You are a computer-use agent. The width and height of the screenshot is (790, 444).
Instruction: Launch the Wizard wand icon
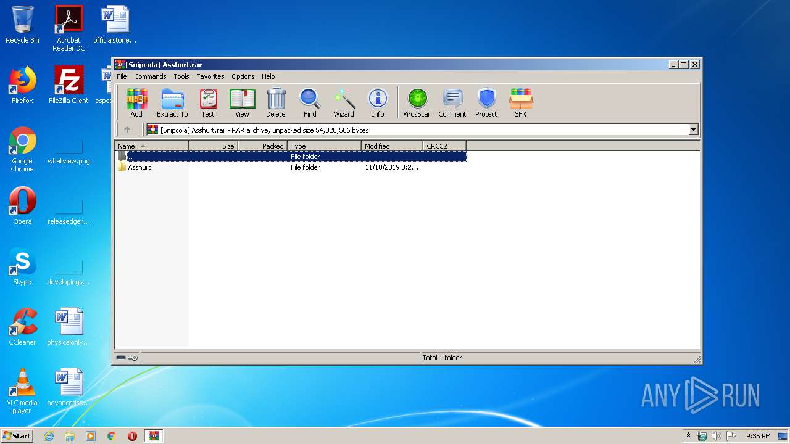(x=344, y=102)
